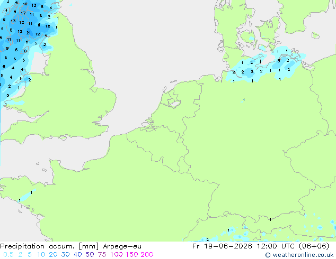This screenshot has height=259, width=336.
Task: Click the 30 legend value
Action: pos(65,255)
